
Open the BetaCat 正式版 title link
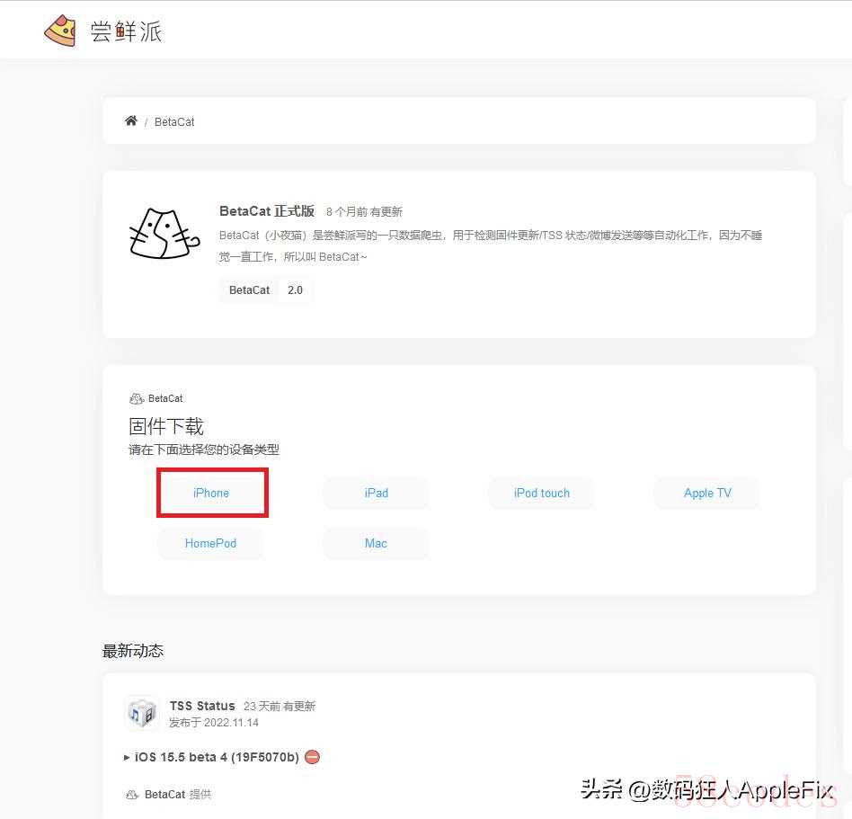pyautogui.click(x=267, y=211)
